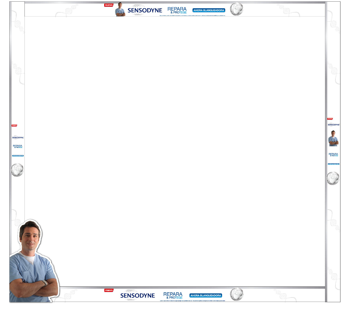Click 'REPARA & PROTEGE' text in top banner
This screenshot has height=314, width=352.
click(177, 10)
